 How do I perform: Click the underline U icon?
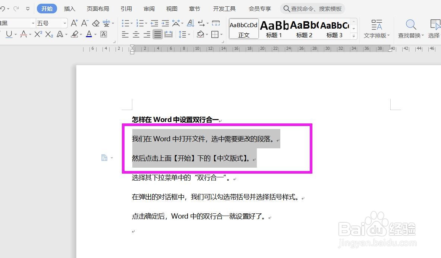point(9,34)
